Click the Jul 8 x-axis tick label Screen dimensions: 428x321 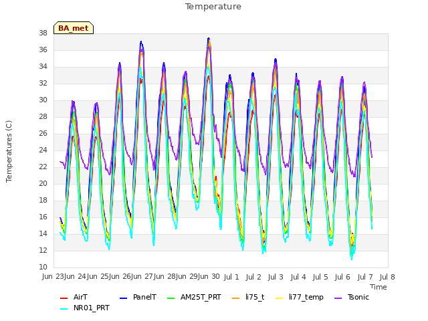387,277
